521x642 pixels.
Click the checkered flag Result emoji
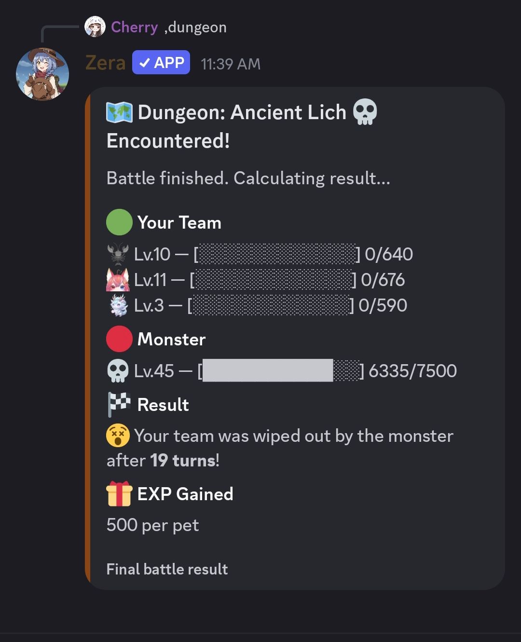[x=119, y=404]
